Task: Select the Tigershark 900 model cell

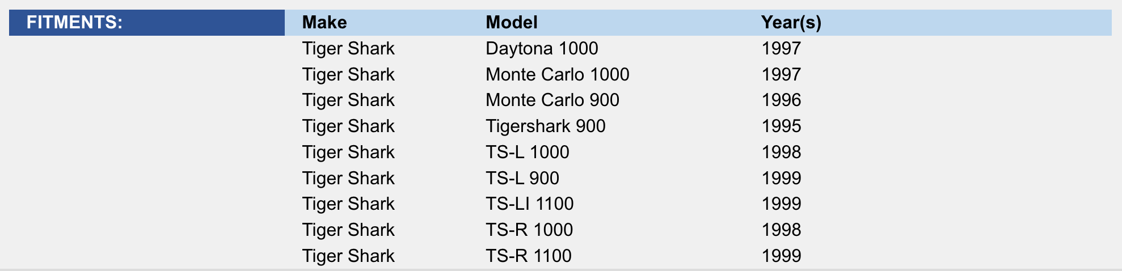Action: click(546, 126)
